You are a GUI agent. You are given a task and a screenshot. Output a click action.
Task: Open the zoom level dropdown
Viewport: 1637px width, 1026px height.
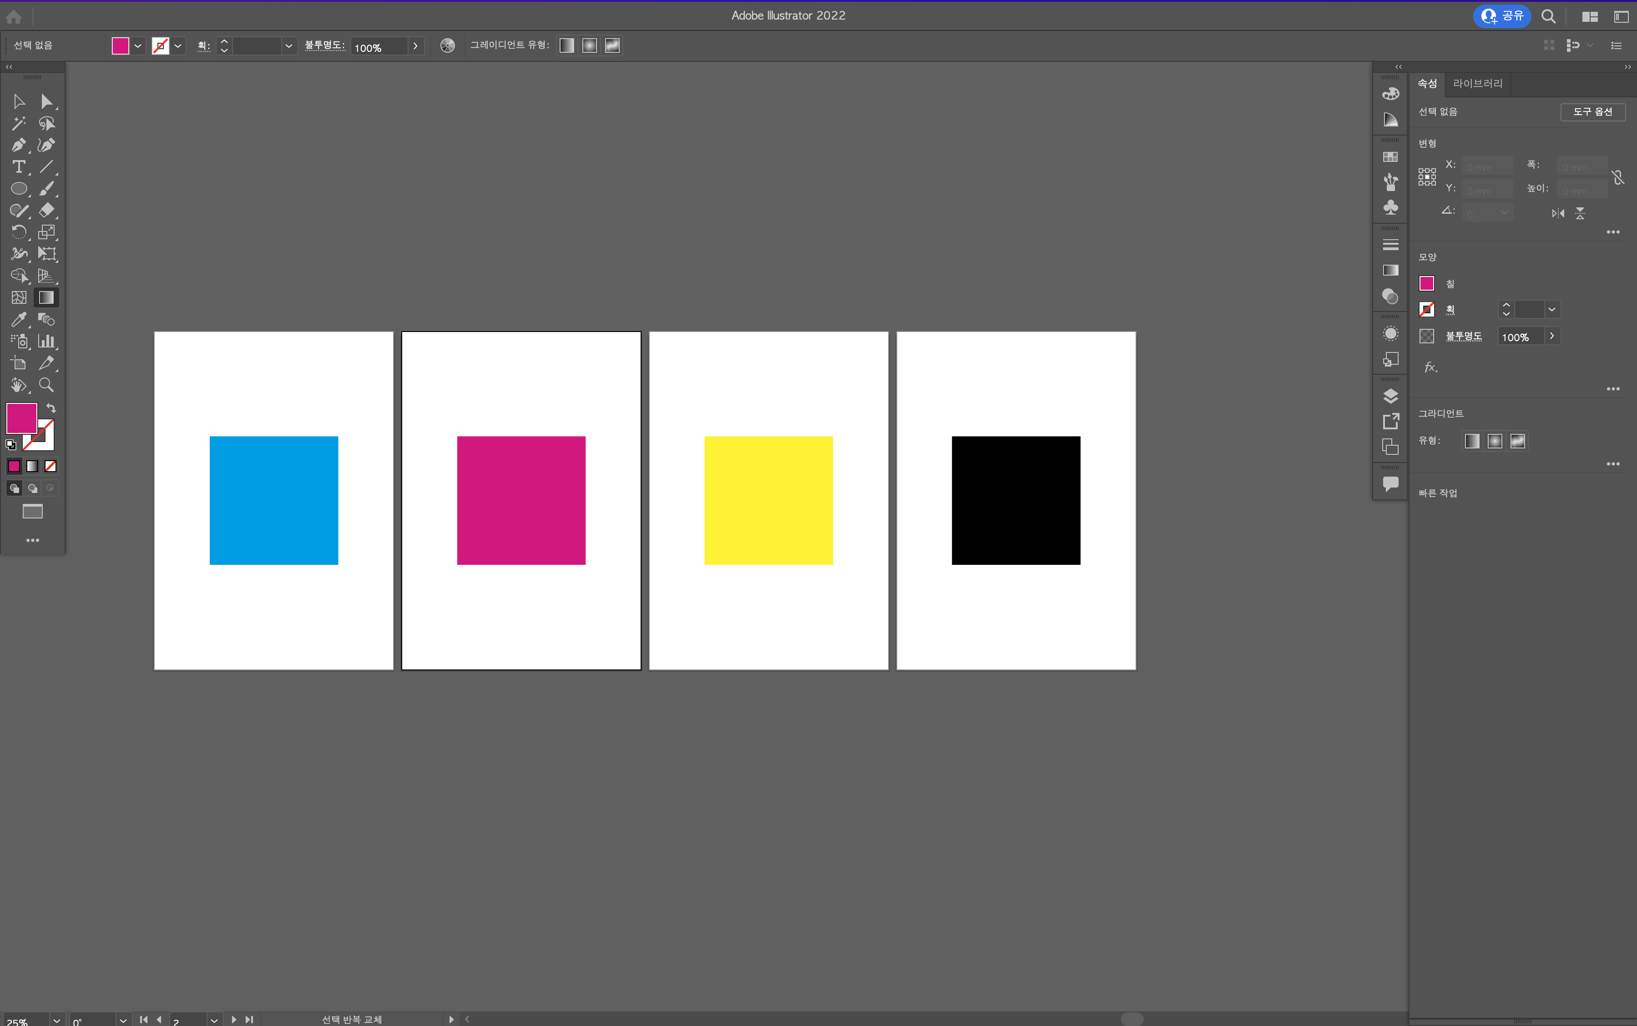click(x=57, y=1020)
